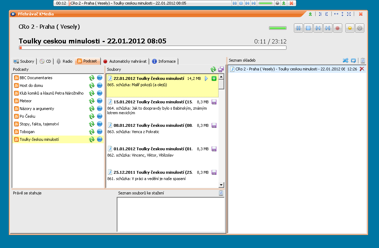Viewport: 379px width, 248px height.
Task: Adjust the green volume slider in main player
Action: pyautogui.click(x=277, y=28)
